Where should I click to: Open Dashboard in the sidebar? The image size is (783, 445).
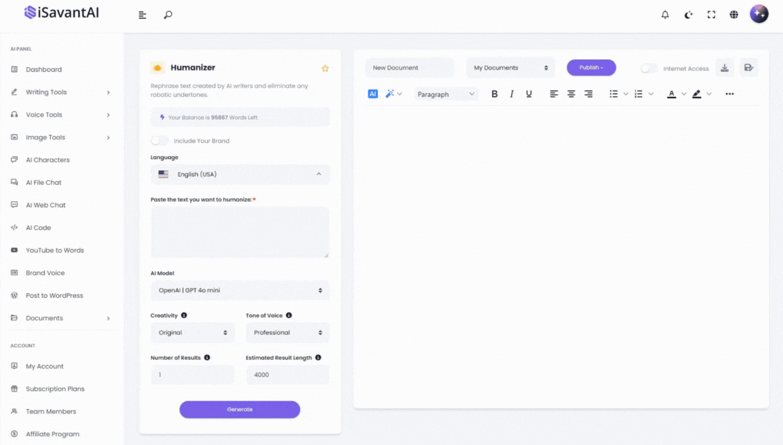pos(44,69)
